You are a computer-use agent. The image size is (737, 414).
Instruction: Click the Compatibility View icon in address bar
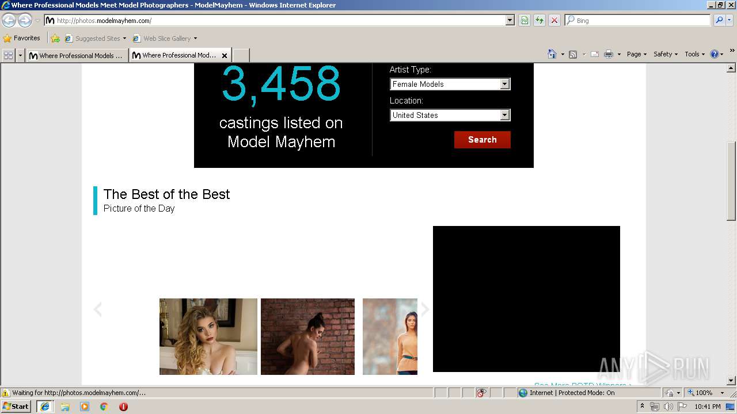(525, 20)
